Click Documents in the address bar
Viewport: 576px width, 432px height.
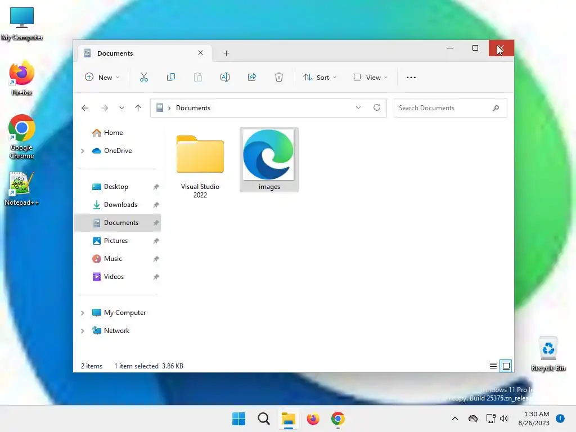click(193, 108)
